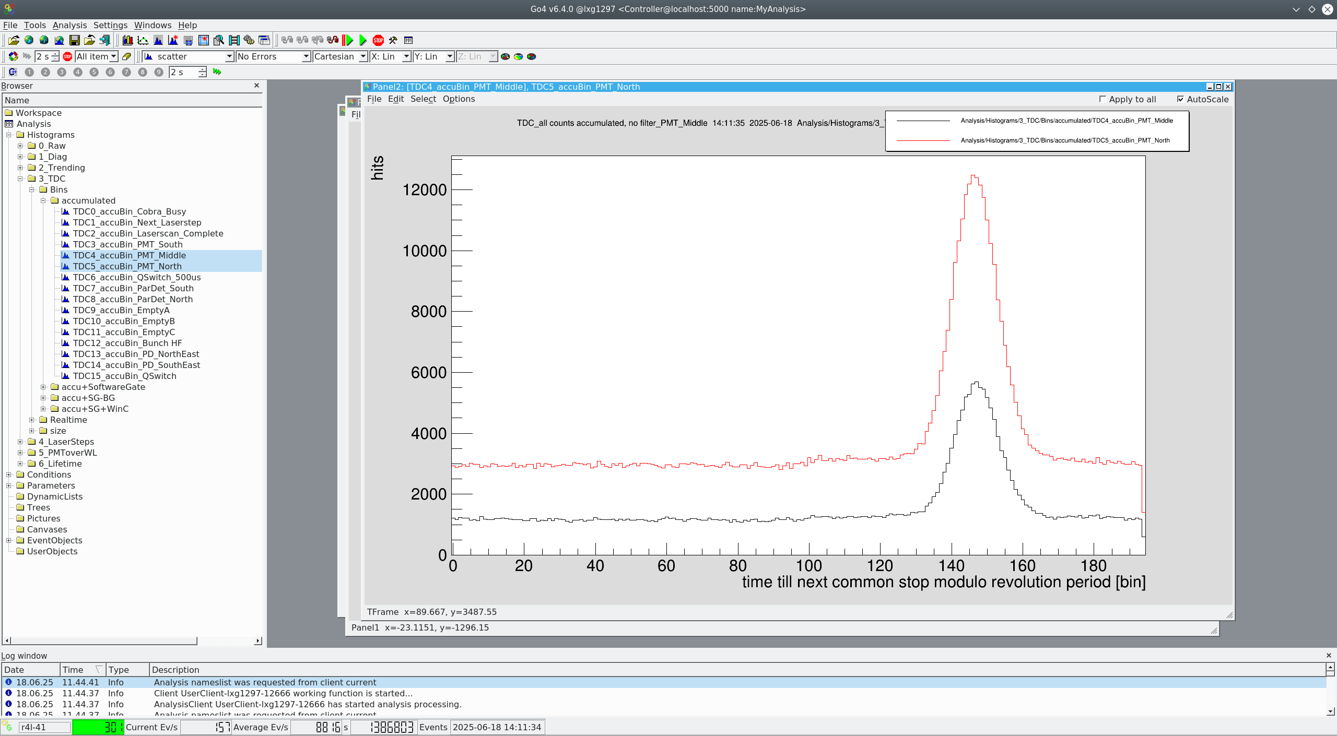Open the Cartesian coordinates dropdown
The image size is (1337, 736).
point(340,56)
